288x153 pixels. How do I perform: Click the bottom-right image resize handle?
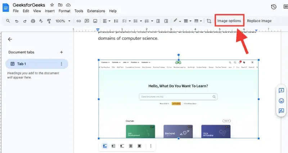point(259,138)
